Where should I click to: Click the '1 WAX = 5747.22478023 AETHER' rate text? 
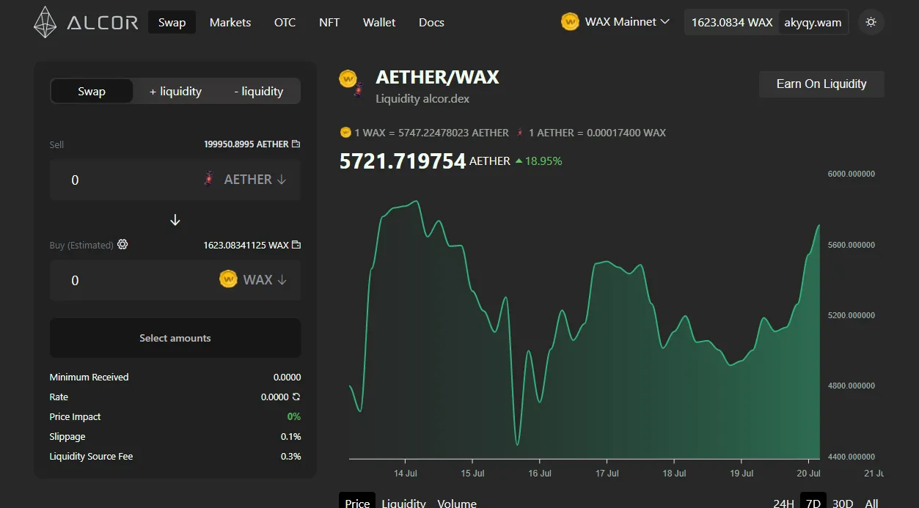pos(431,133)
